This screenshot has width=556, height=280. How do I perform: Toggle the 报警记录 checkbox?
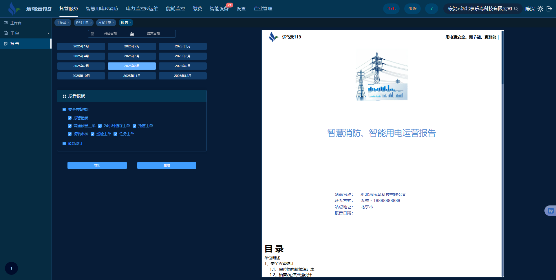click(69, 118)
